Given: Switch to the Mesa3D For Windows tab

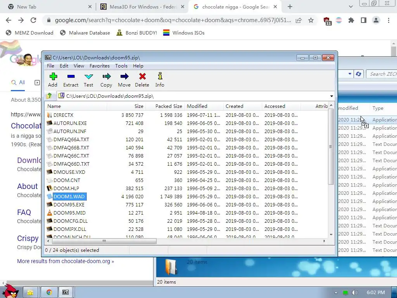Looking at the screenshot, I should point(143,7).
